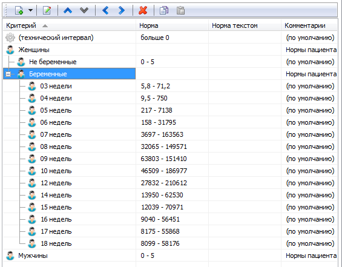Select the технический интервал row
The image size is (342, 267).
pyautogui.click(x=170, y=38)
